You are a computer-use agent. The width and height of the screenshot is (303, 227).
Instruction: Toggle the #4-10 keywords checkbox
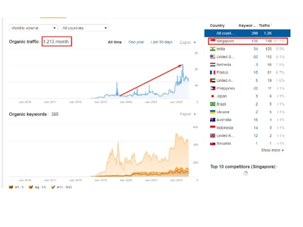[x=31, y=187]
